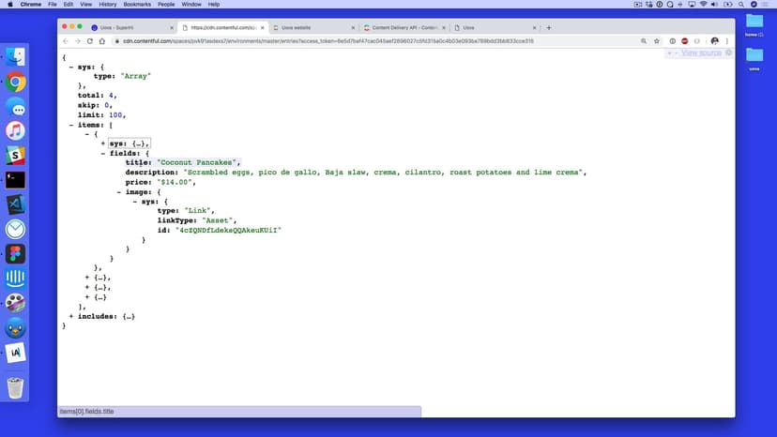Screen dimensions: 777x437
Task: Open Visual Studio Code from the dock
Action: (15, 204)
